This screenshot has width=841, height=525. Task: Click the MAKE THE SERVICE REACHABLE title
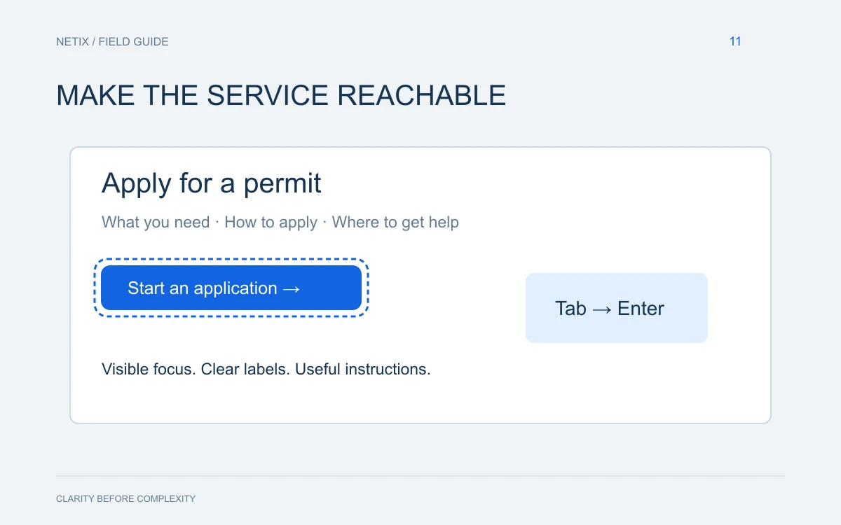pos(281,96)
